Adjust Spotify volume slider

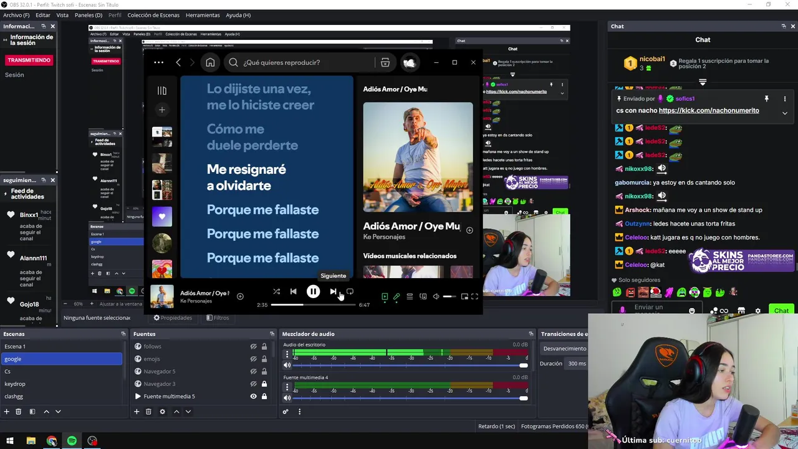[x=450, y=297]
